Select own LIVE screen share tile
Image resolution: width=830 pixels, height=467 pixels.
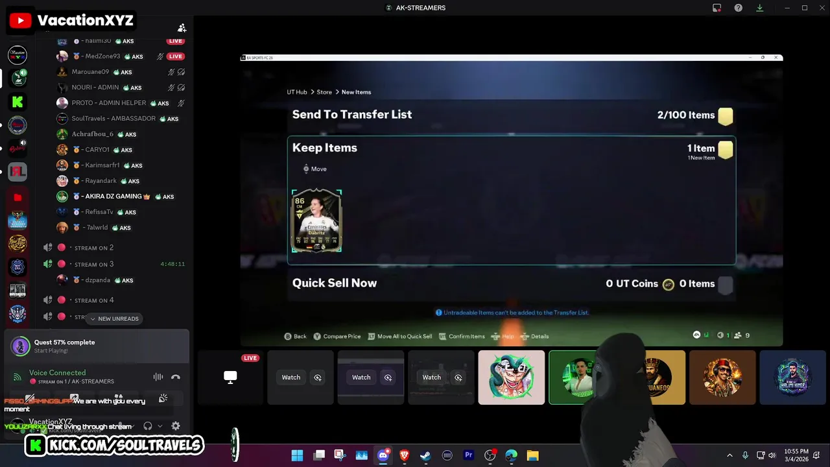(230, 377)
